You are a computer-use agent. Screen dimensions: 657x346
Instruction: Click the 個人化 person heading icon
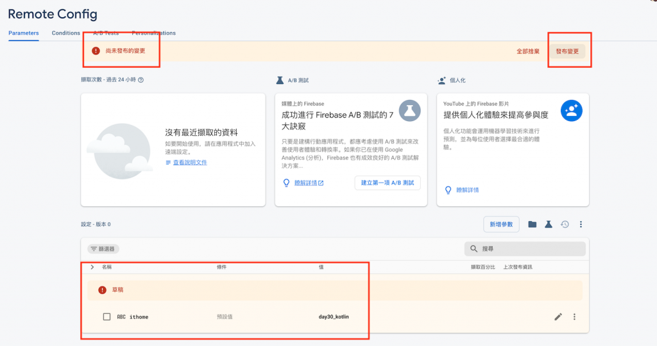(441, 80)
